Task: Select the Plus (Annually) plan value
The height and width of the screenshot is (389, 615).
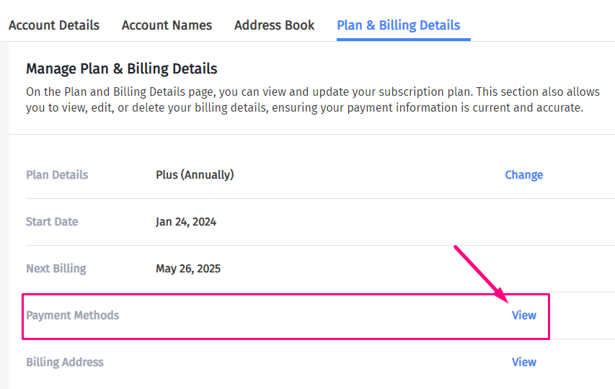Action: click(x=195, y=175)
